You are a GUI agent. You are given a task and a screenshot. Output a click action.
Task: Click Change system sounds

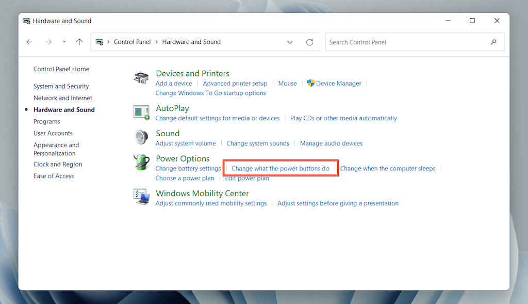[258, 143]
